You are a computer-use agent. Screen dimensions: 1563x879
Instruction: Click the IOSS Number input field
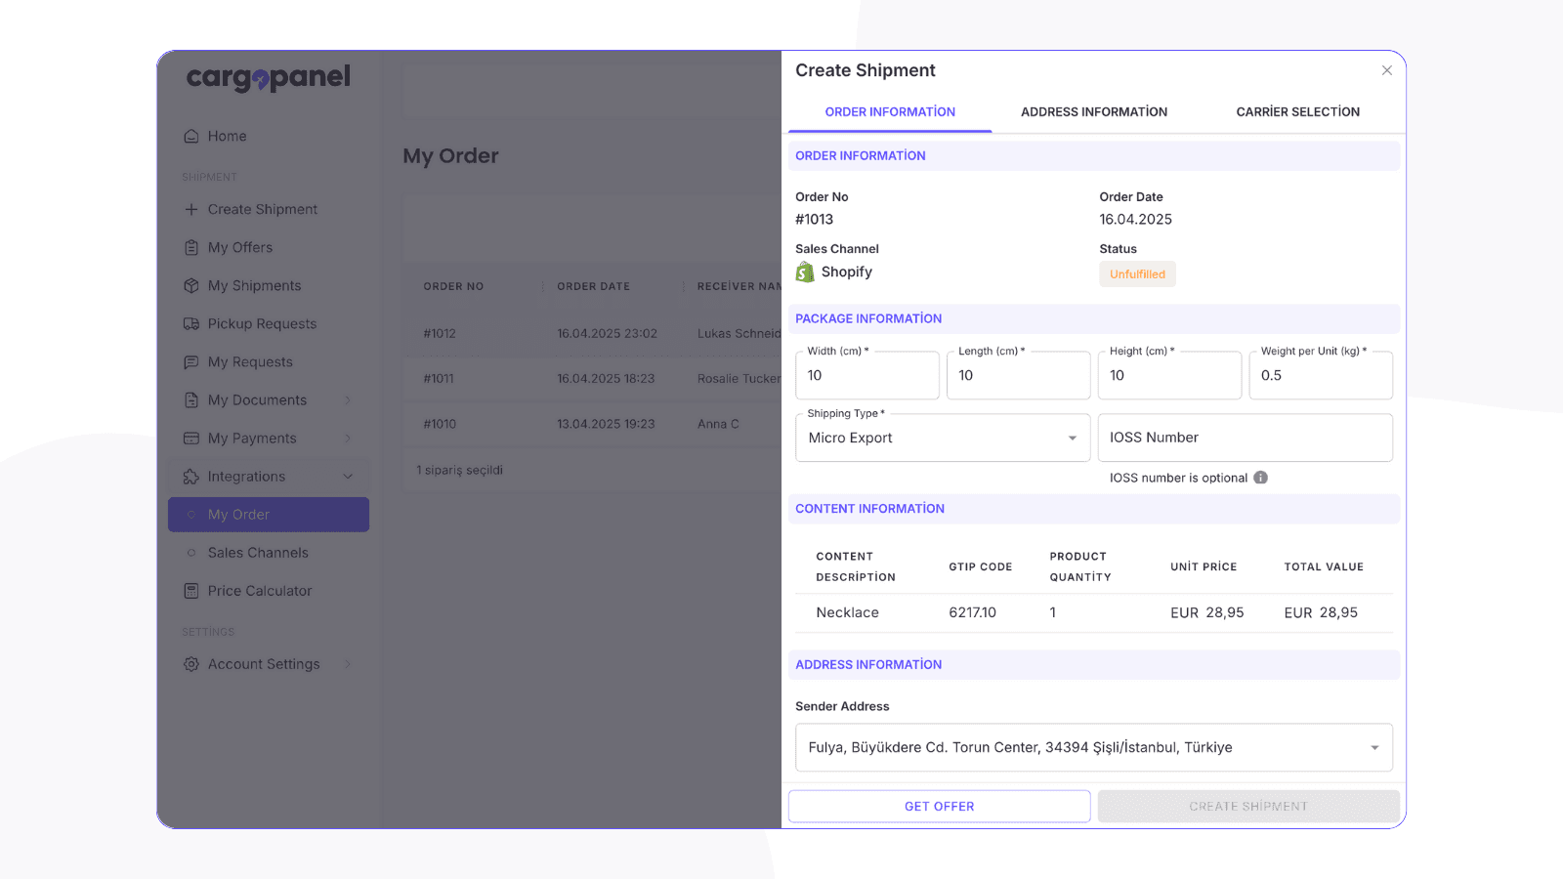pyautogui.click(x=1245, y=439)
